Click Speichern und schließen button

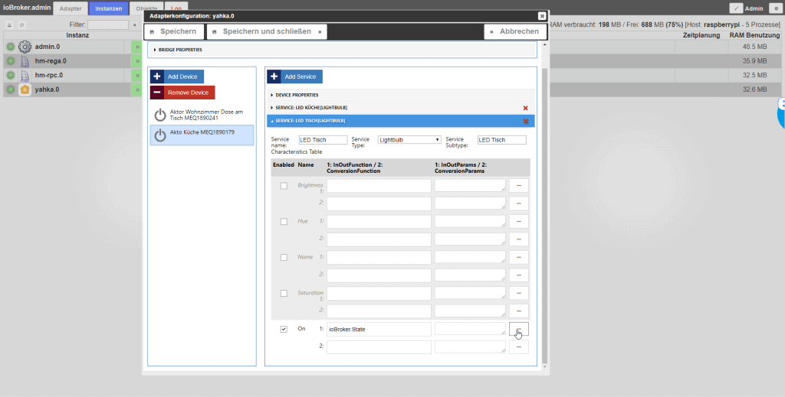(267, 31)
